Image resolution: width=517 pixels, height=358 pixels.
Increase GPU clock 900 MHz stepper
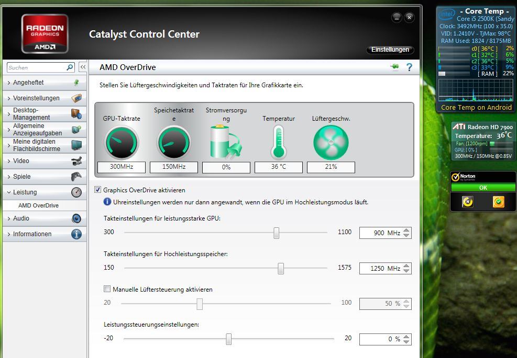[406, 230]
